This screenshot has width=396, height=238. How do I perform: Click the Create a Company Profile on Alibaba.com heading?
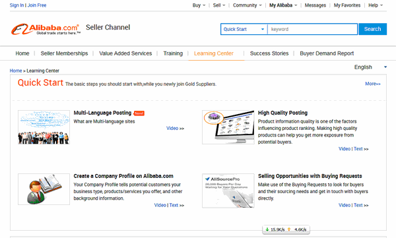[x=123, y=176]
